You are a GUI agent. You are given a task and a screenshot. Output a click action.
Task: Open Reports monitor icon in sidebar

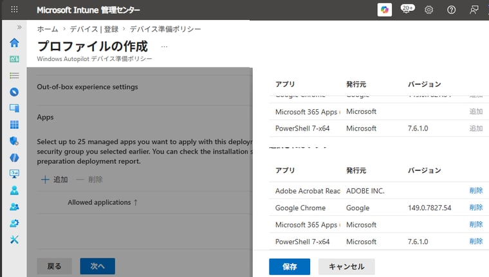click(14, 174)
